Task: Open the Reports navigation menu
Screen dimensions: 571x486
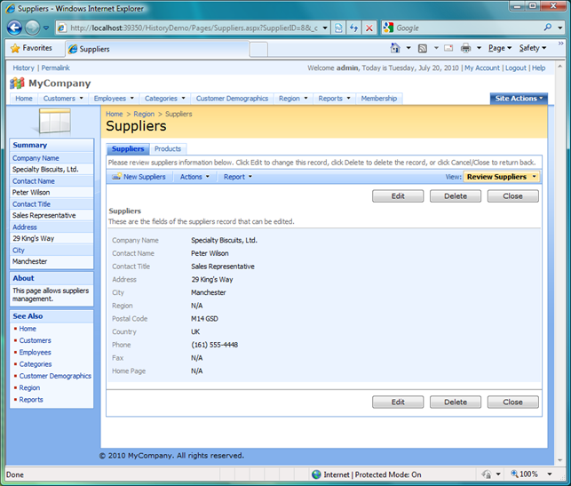Action: [334, 99]
